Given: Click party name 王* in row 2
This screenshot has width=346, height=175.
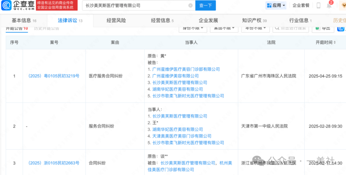Looking at the screenshot, I should click(x=155, y=123).
